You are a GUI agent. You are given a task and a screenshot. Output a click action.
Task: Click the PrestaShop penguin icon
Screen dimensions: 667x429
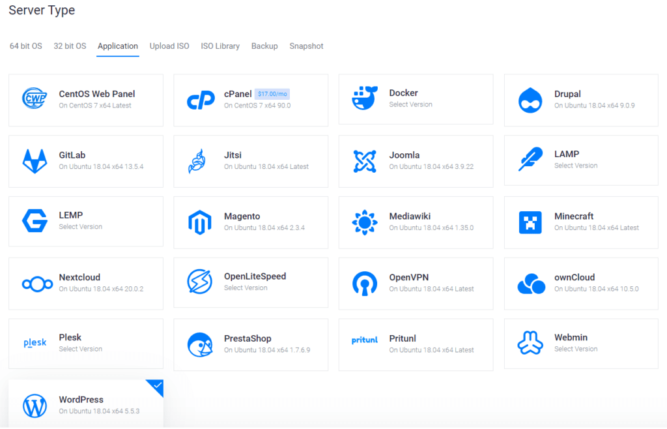[x=200, y=344]
